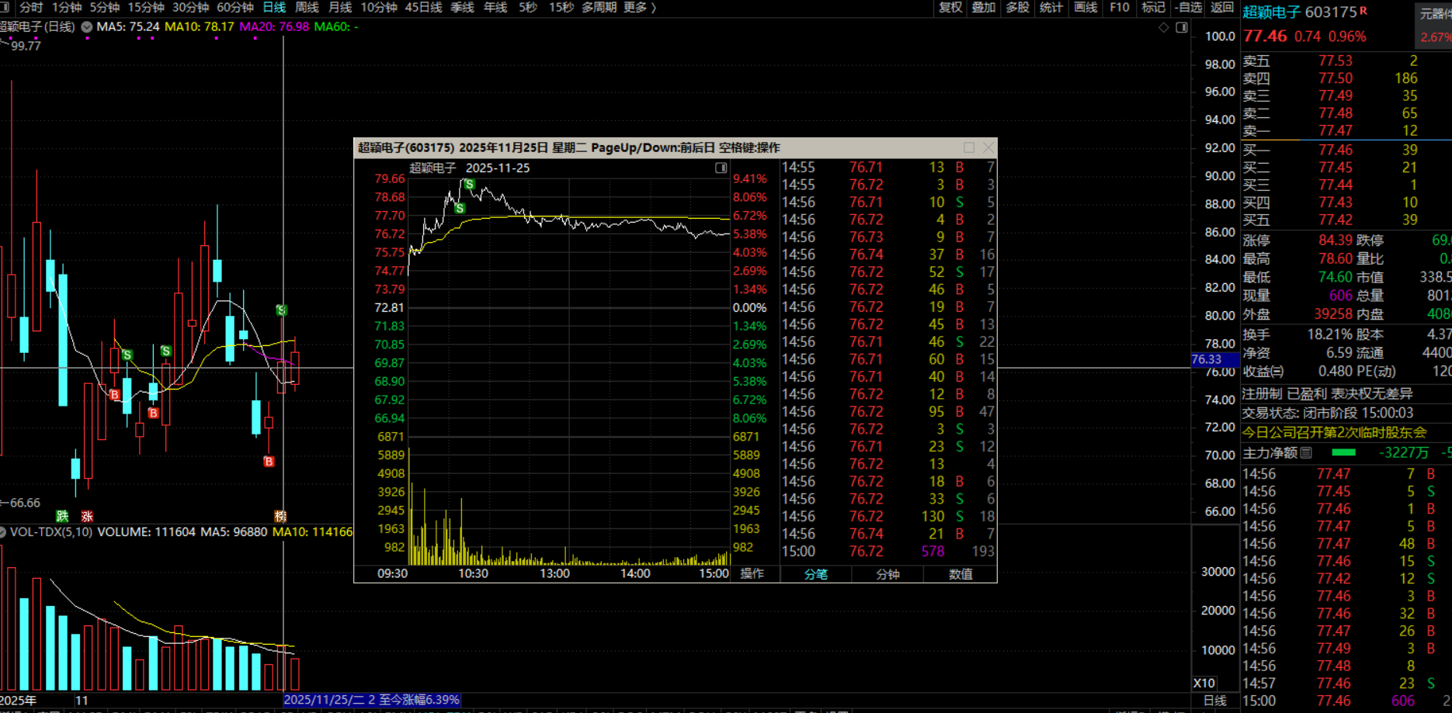The height and width of the screenshot is (713, 1452).
Task: Open the 画线 drawing tools
Action: click(x=1086, y=7)
